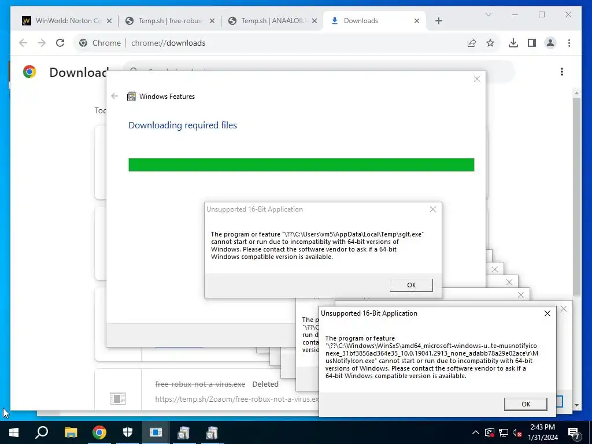The height and width of the screenshot is (444, 592).
Task: Toggle Chrome side panel
Action: (532, 43)
